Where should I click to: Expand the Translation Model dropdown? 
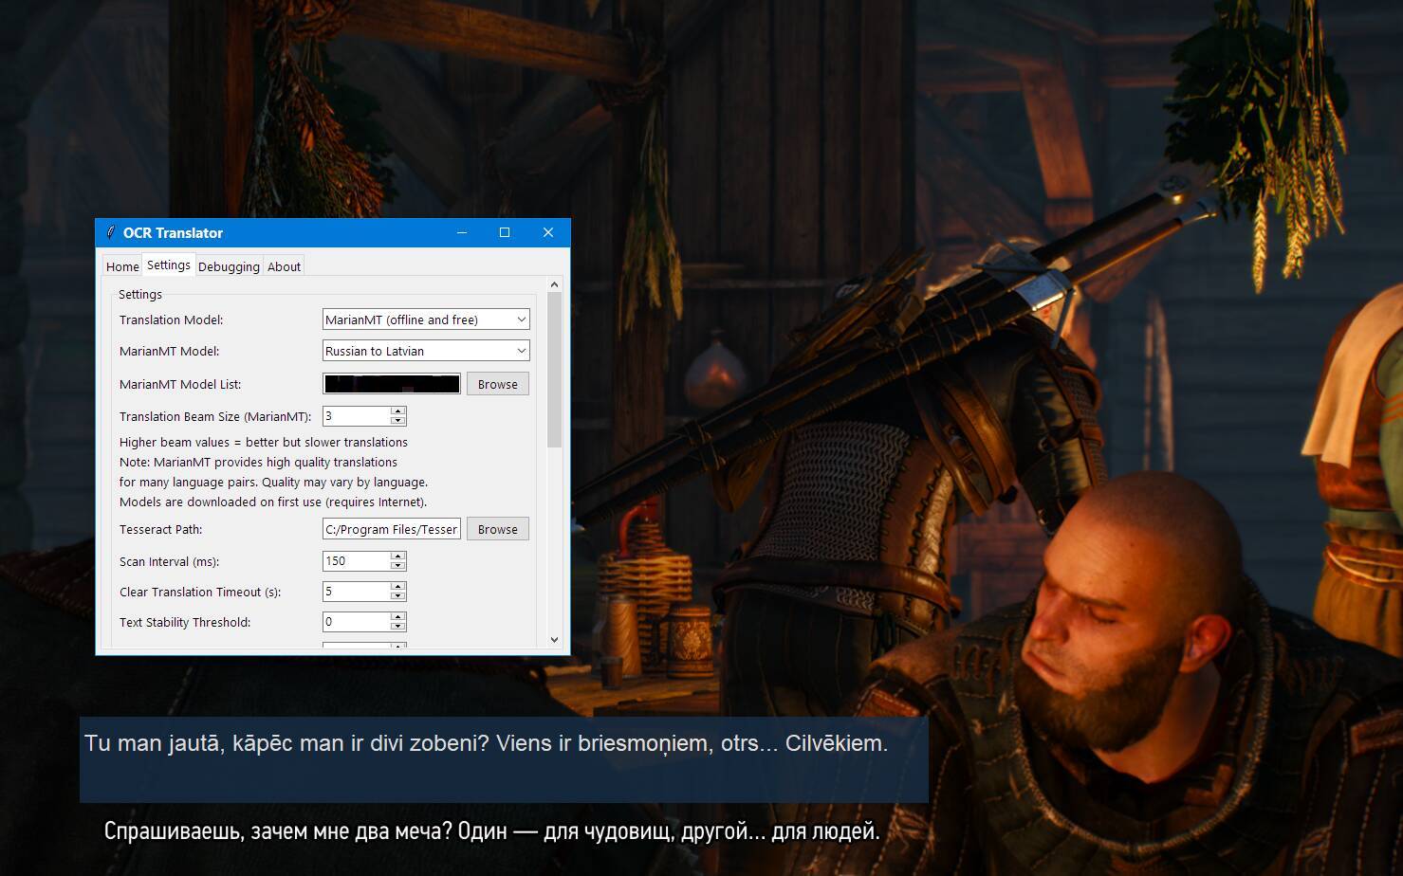(x=426, y=319)
